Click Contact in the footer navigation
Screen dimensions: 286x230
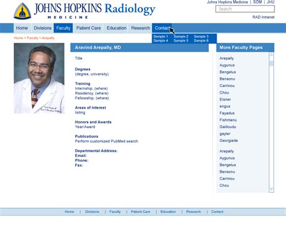point(217,212)
